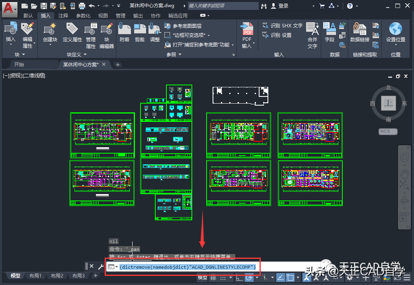The width and height of the screenshot is (414, 285).
Task: Click the 字段 Field icon
Action: (330, 29)
